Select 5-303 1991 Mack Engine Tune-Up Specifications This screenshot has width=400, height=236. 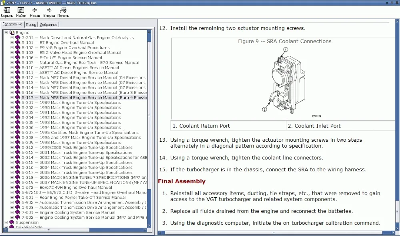point(71,113)
